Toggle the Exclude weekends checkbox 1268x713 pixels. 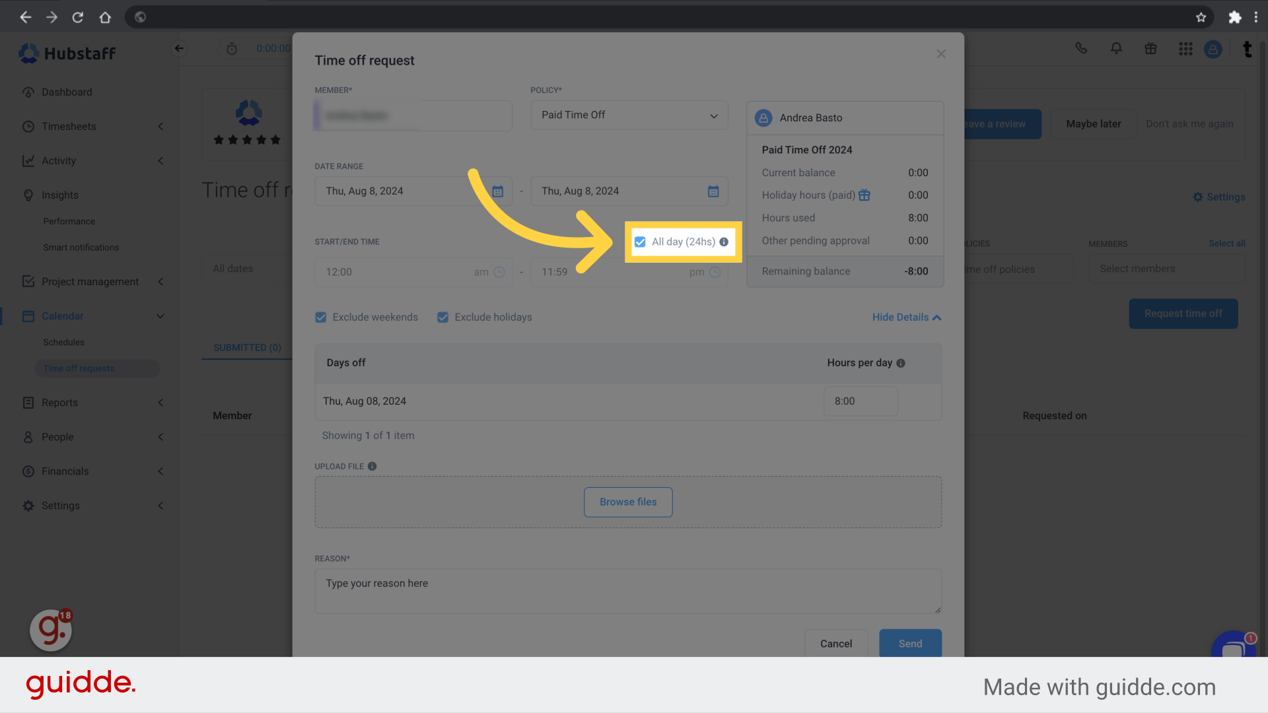(321, 318)
